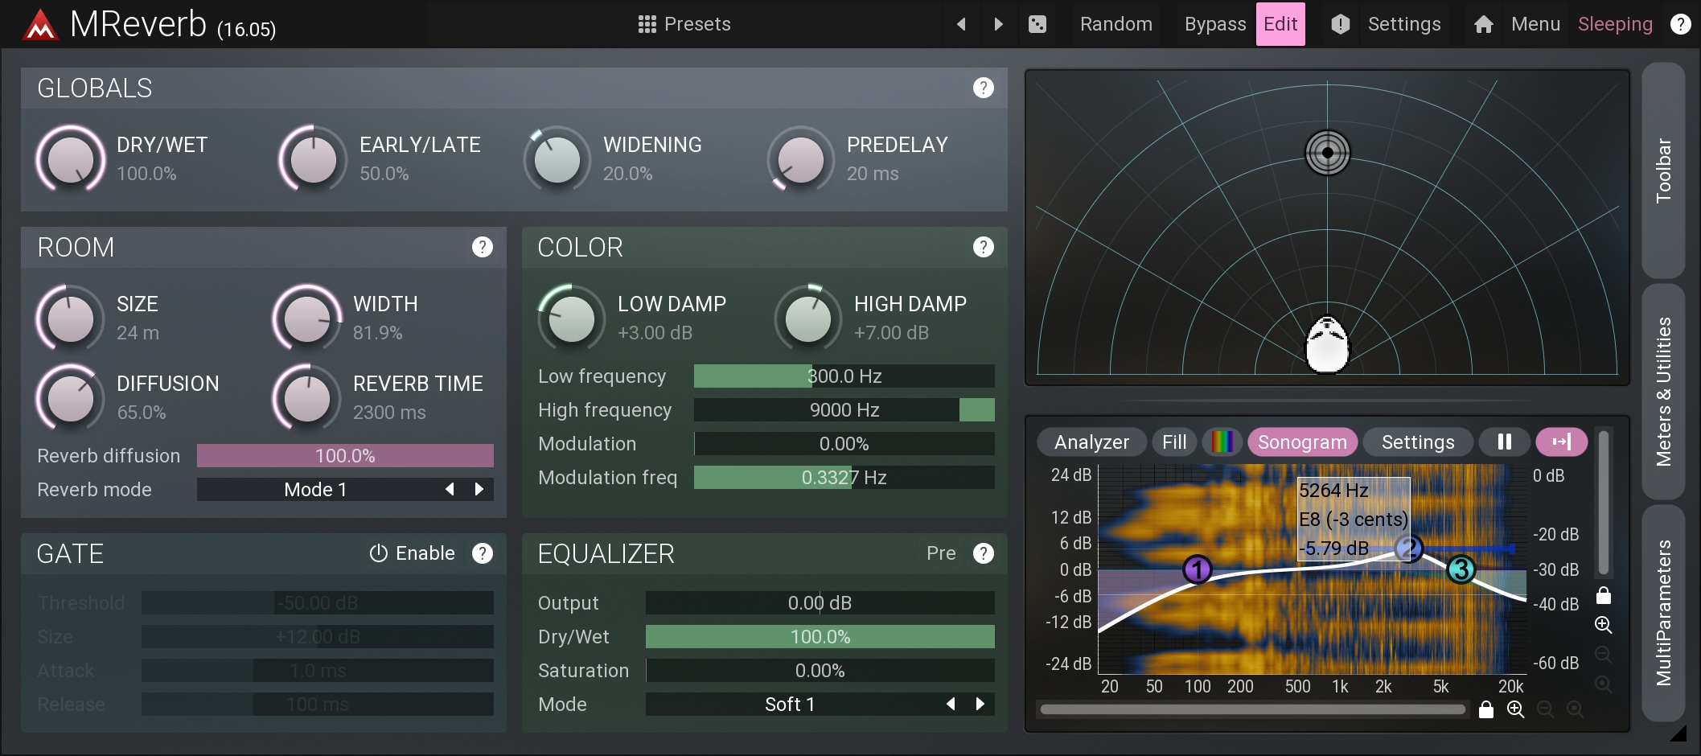Image resolution: width=1701 pixels, height=756 pixels.
Task: Toggle Edit mode off
Action: [x=1280, y=24]
